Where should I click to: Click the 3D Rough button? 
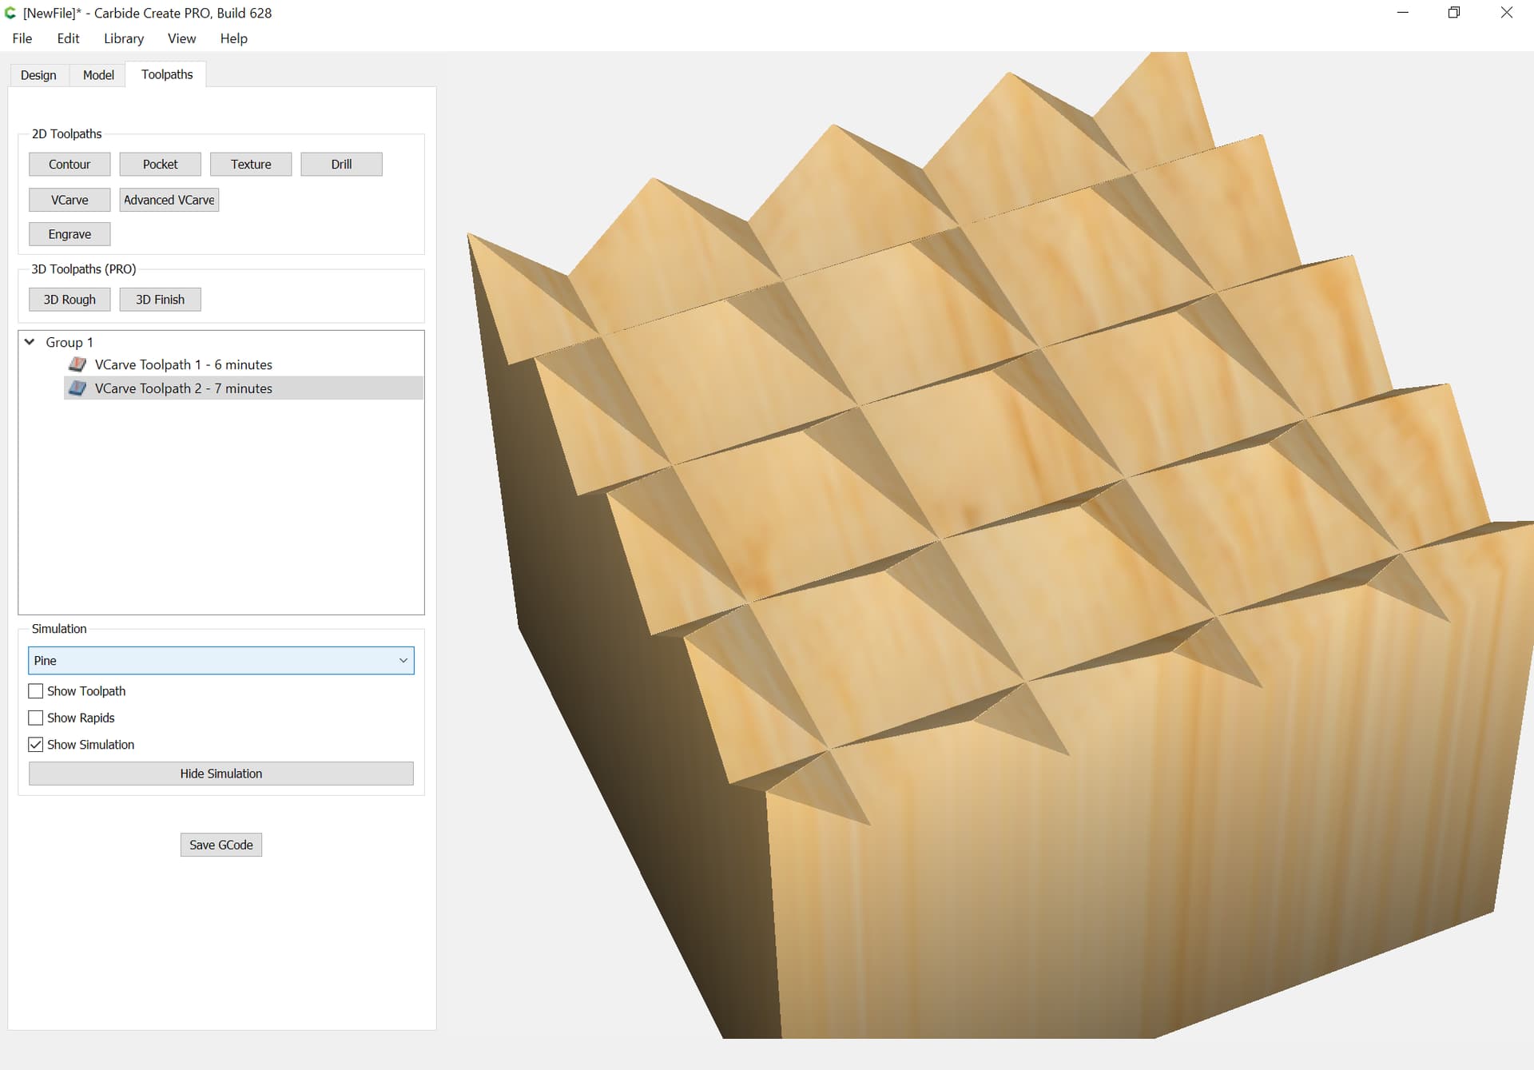[70, 300]
